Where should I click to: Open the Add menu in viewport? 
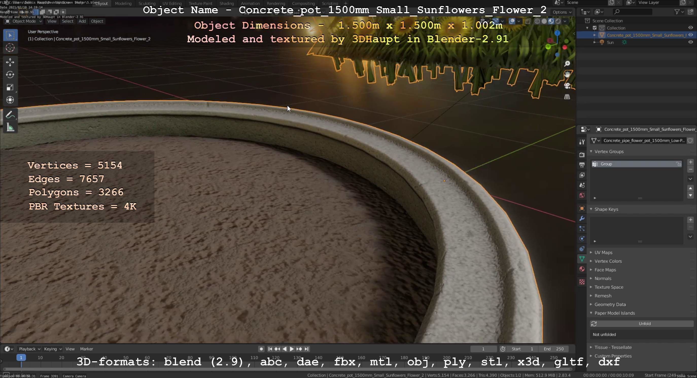82,21
